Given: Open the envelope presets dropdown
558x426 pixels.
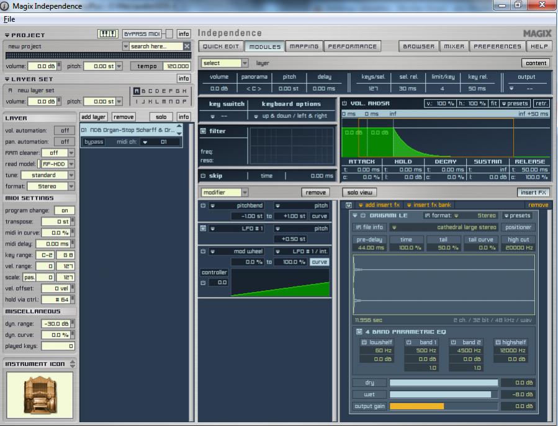Looking at the screenshot, I should 515,104.
